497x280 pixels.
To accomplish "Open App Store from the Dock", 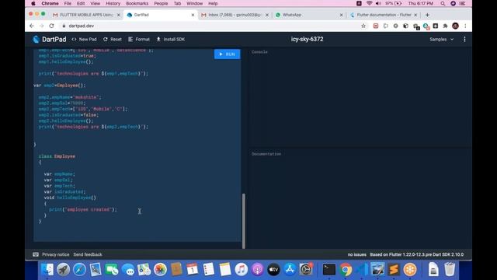I will (x=290, y=270).
